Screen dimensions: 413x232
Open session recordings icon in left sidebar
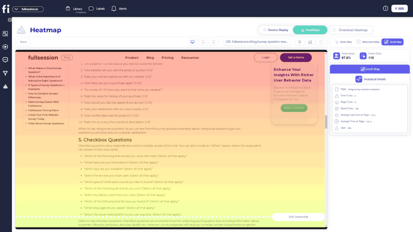click(x=6, y=47)
